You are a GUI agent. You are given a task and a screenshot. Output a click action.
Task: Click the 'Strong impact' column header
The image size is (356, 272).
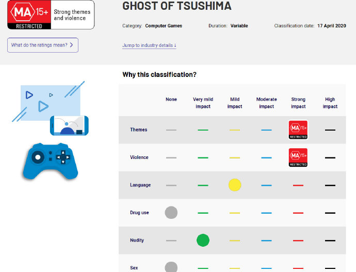pos(298,103)
